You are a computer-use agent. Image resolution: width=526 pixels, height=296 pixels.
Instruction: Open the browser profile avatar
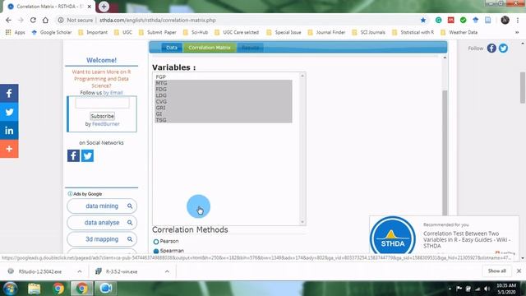(x=505, y=20)
